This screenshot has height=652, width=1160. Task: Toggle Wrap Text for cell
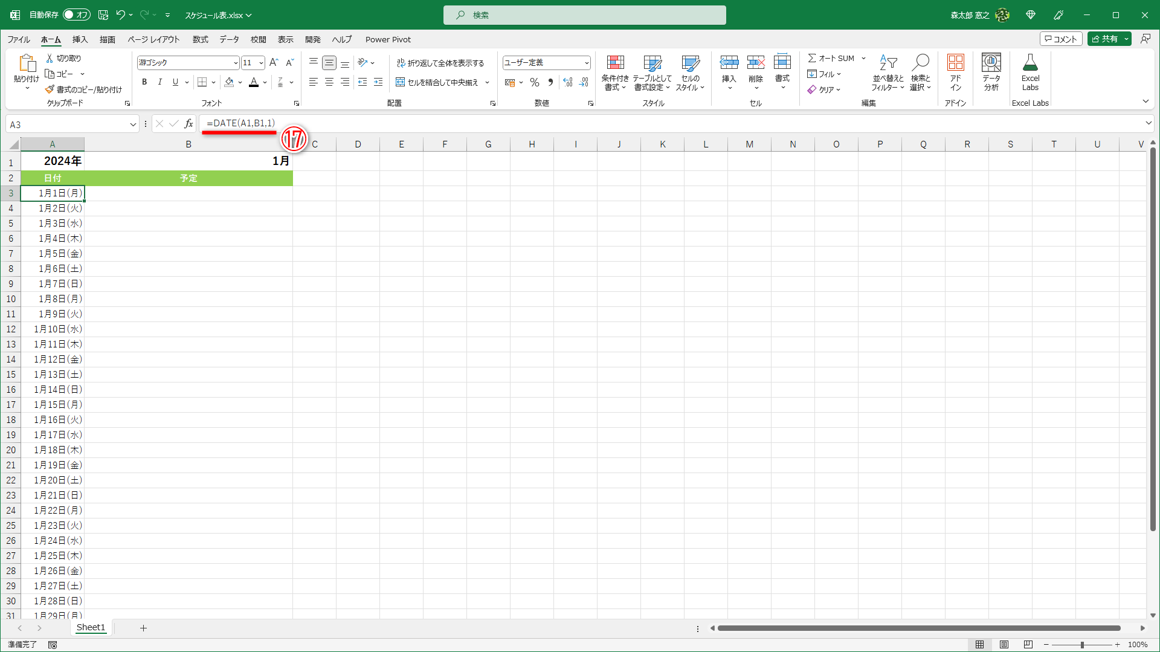[x=440, y=63]
